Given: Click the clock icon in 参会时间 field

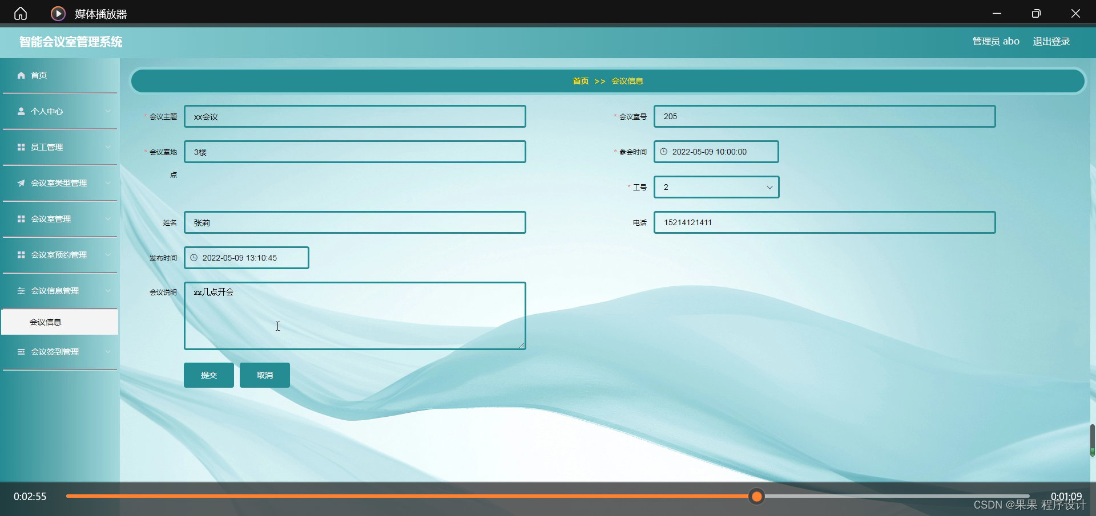Looking at the screenshot, I should pos(664,152).
